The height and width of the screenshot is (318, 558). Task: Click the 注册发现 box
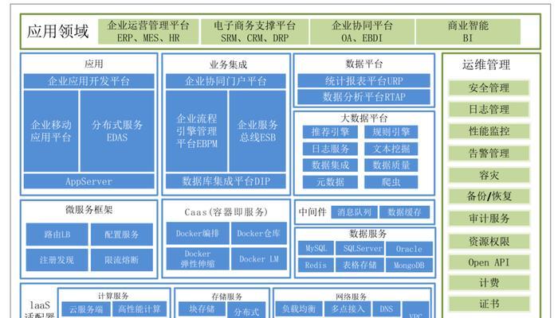[57, 260]
